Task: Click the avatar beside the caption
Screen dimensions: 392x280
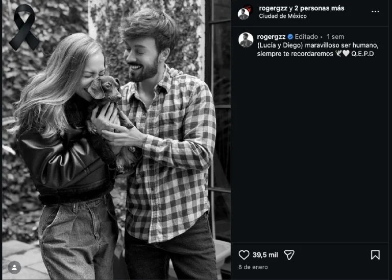Action: point(246,40)
